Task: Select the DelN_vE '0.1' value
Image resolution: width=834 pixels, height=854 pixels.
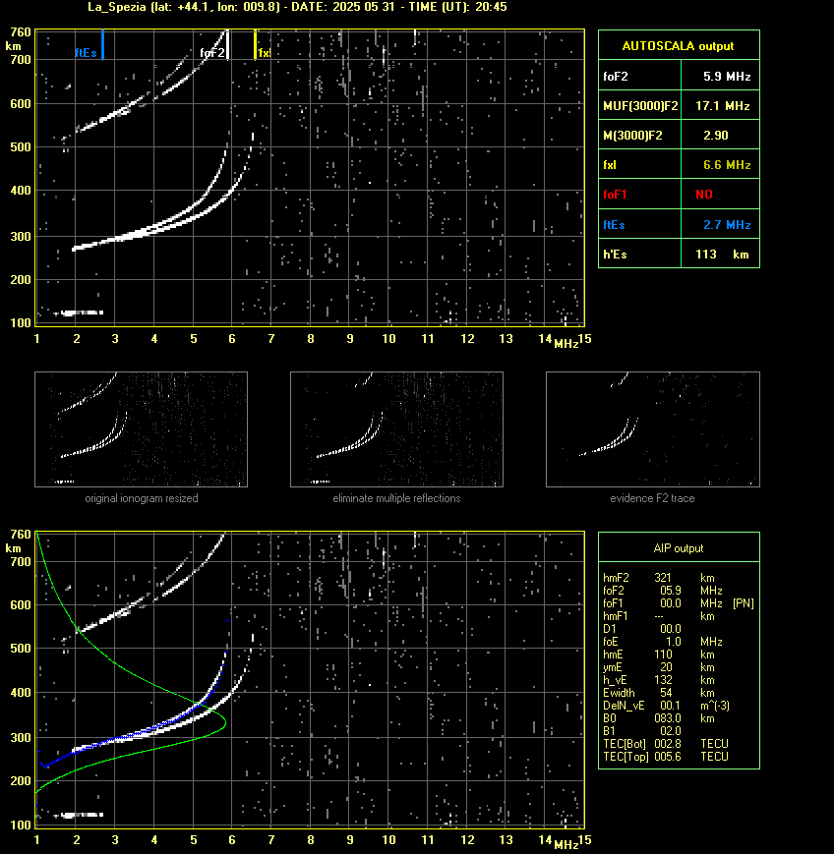Action: click(671, 706)
